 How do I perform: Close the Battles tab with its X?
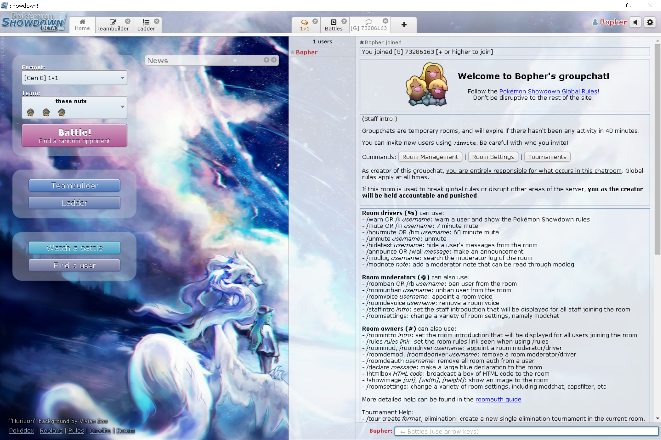[344, 21]
